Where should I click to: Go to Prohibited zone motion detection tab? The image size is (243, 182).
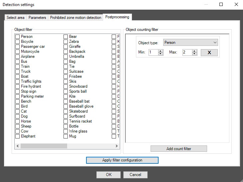(x=75, y=18)
